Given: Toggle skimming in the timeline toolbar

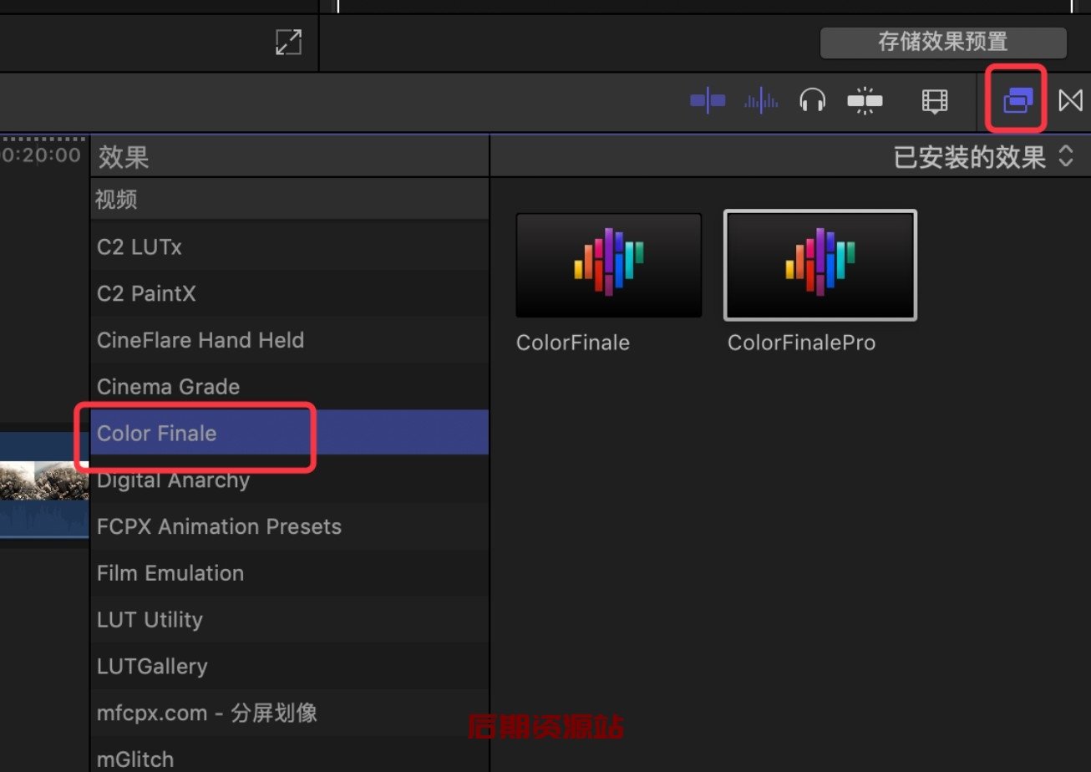Looking at the screenshot, I should point(708,101).
